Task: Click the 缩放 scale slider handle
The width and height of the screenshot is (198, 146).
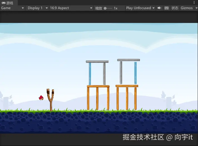Action: coord(105,8)
